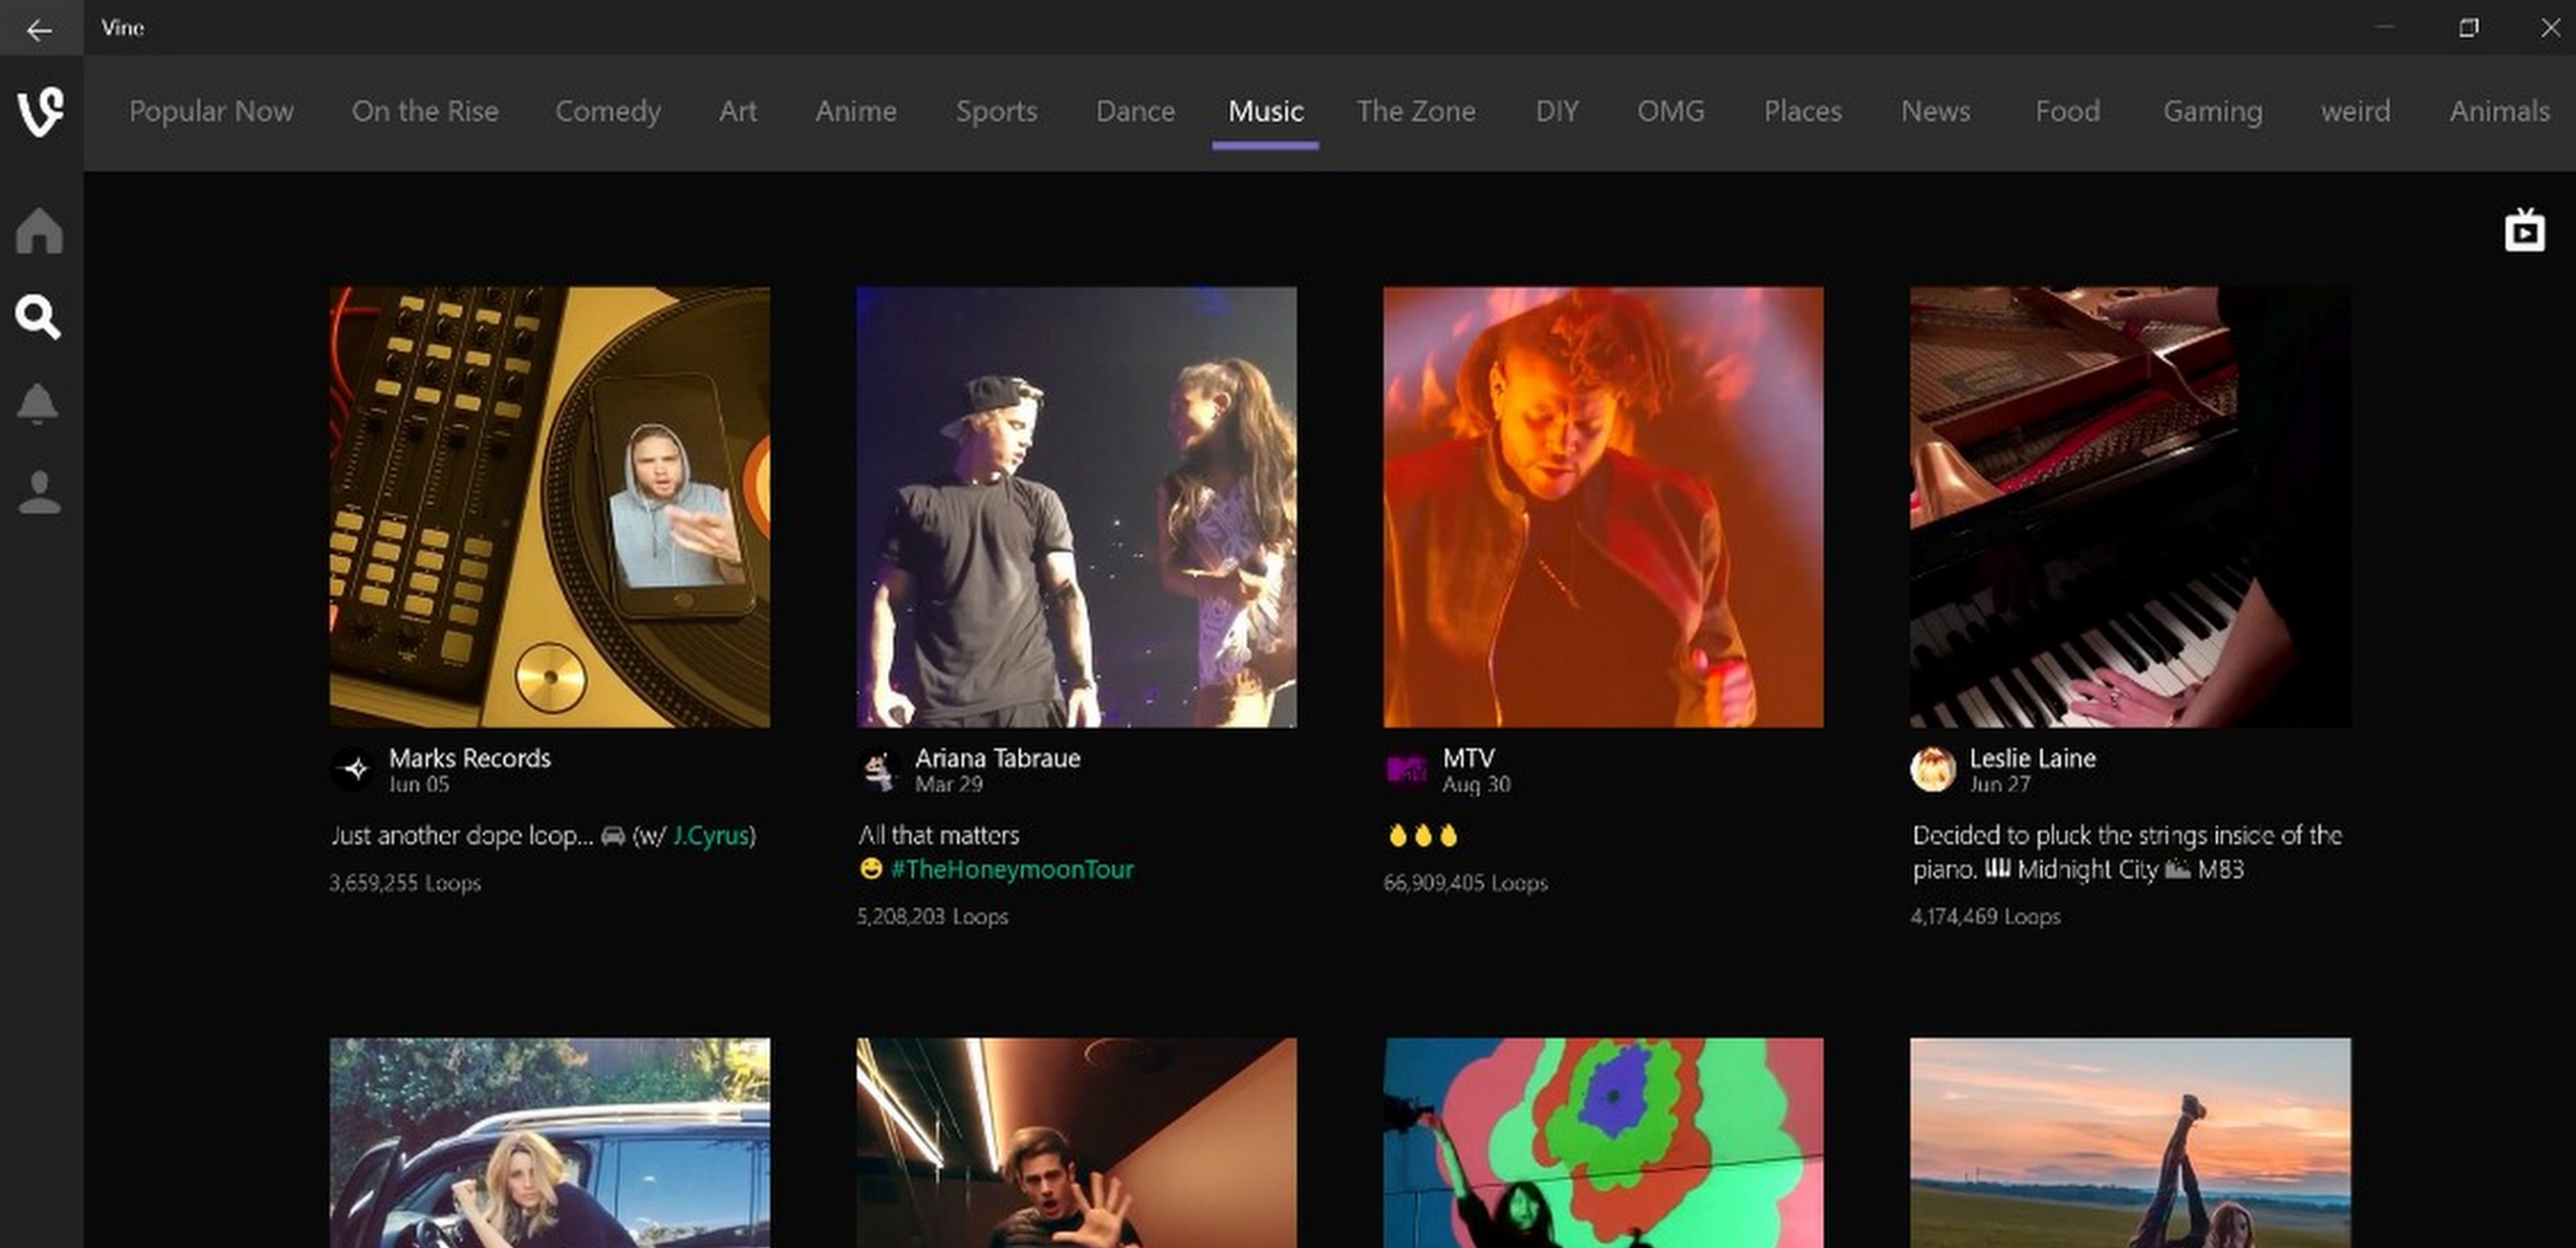Open the #TheHoneymoonTour hashtag link
Screen dimensions: 2576x1248
pos(1012,869)
